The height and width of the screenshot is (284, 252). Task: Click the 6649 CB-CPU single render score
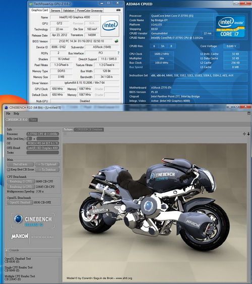click(44, 181)
